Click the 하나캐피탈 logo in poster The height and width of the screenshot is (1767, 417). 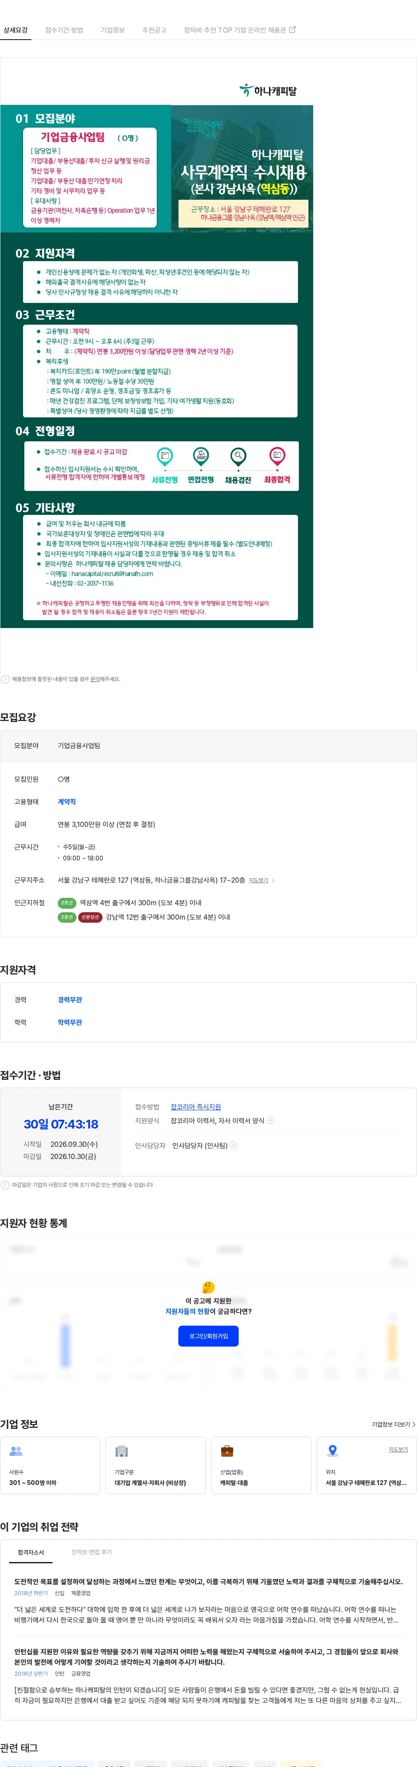[x=268, y=91]
